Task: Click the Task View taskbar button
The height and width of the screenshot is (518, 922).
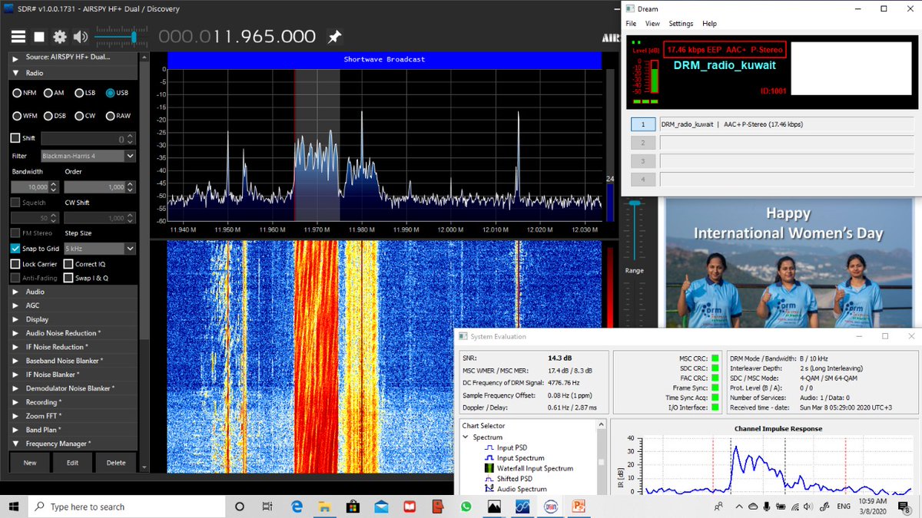Action: 267,506
